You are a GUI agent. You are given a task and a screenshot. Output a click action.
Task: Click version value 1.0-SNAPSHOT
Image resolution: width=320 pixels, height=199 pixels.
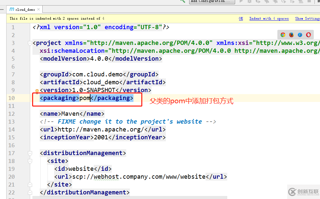pos(94,90)
